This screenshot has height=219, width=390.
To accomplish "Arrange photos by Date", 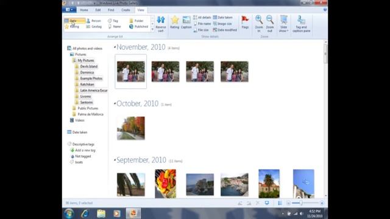I will [74, 21].
